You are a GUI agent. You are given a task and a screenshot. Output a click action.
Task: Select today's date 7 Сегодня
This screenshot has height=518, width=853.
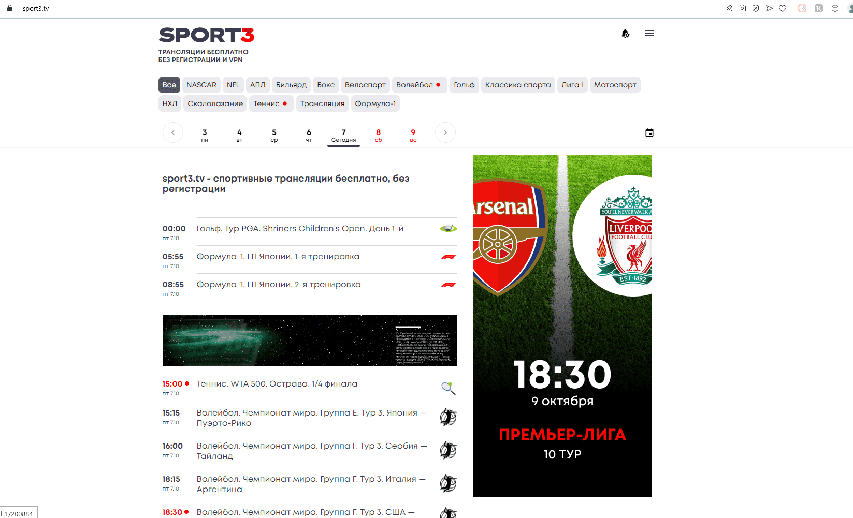[343, 135]
